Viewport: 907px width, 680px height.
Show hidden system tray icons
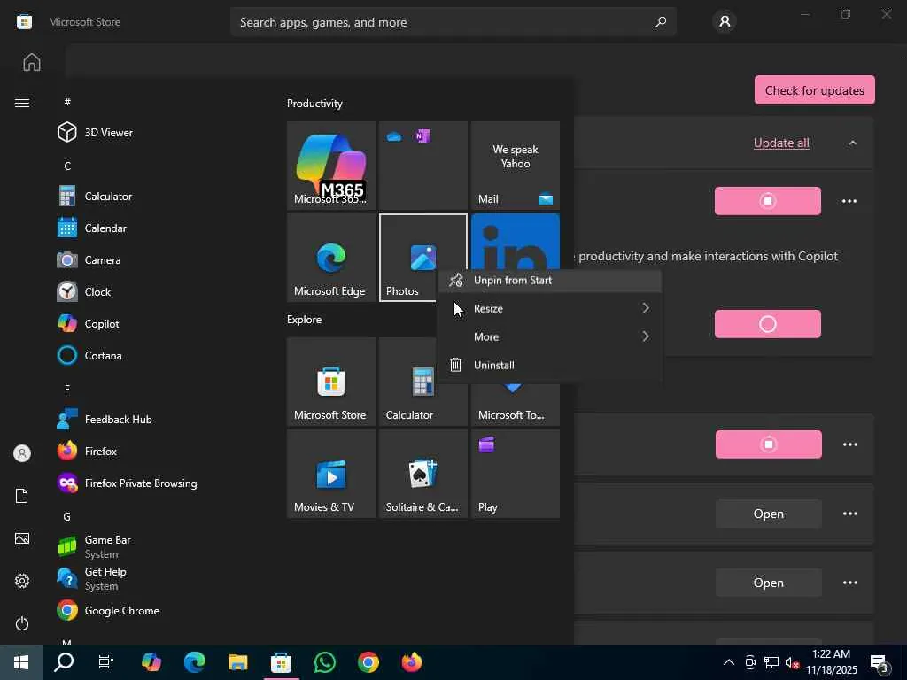pos(729,662)
